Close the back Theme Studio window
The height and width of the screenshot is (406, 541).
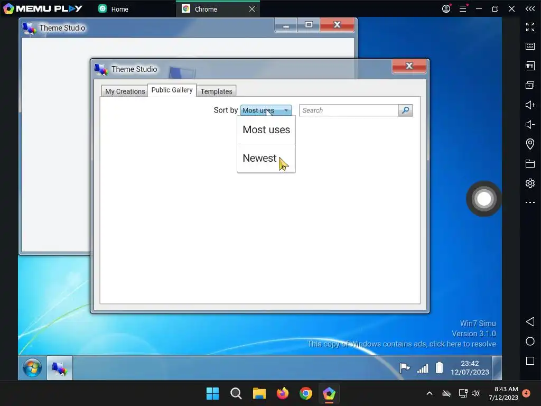(x=337, y=25)
